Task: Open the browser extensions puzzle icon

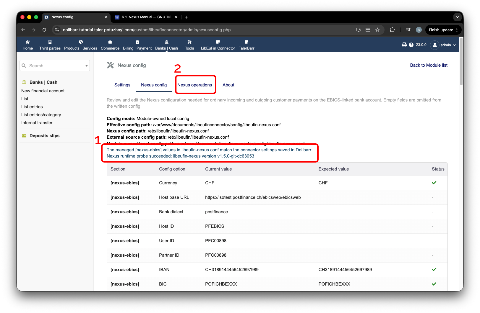Action: coord(392,30)
